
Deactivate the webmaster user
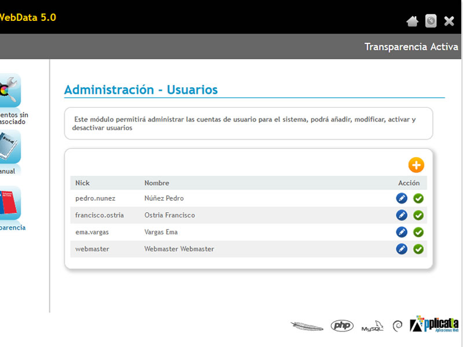pyautogui.click(x=418, y=249)
